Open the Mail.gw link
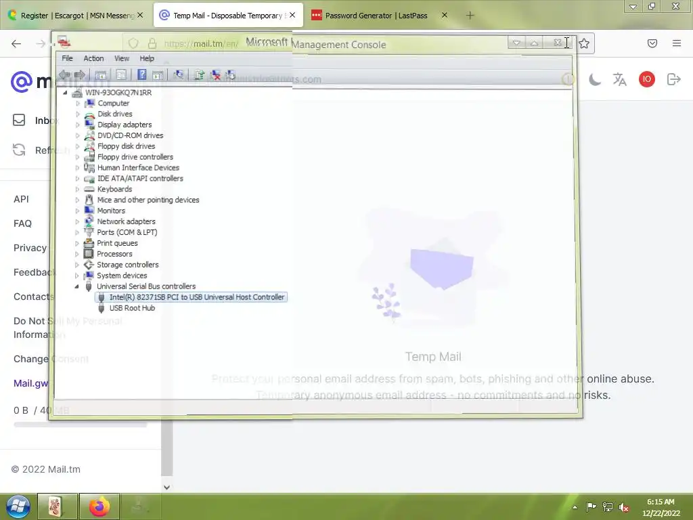Screen dimensions: 693x520 [x=30, y=383]
